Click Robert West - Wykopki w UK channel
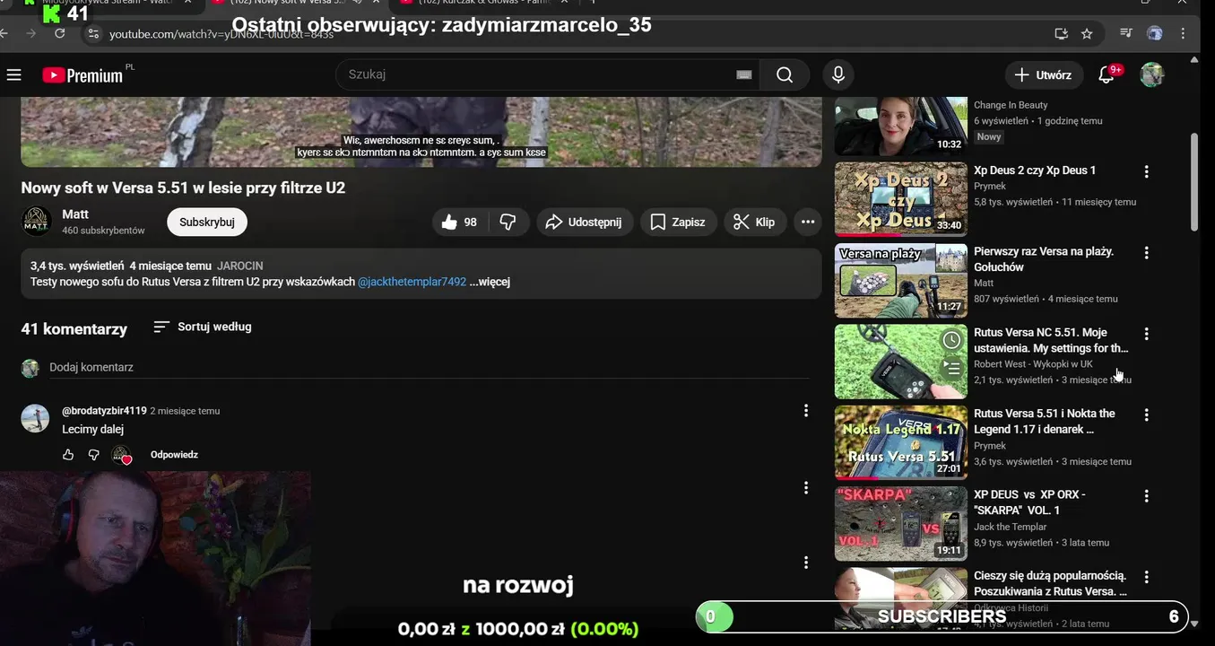Viewport: 1215px width, 646px height. pyautogui.click(x=1033, y=364)
